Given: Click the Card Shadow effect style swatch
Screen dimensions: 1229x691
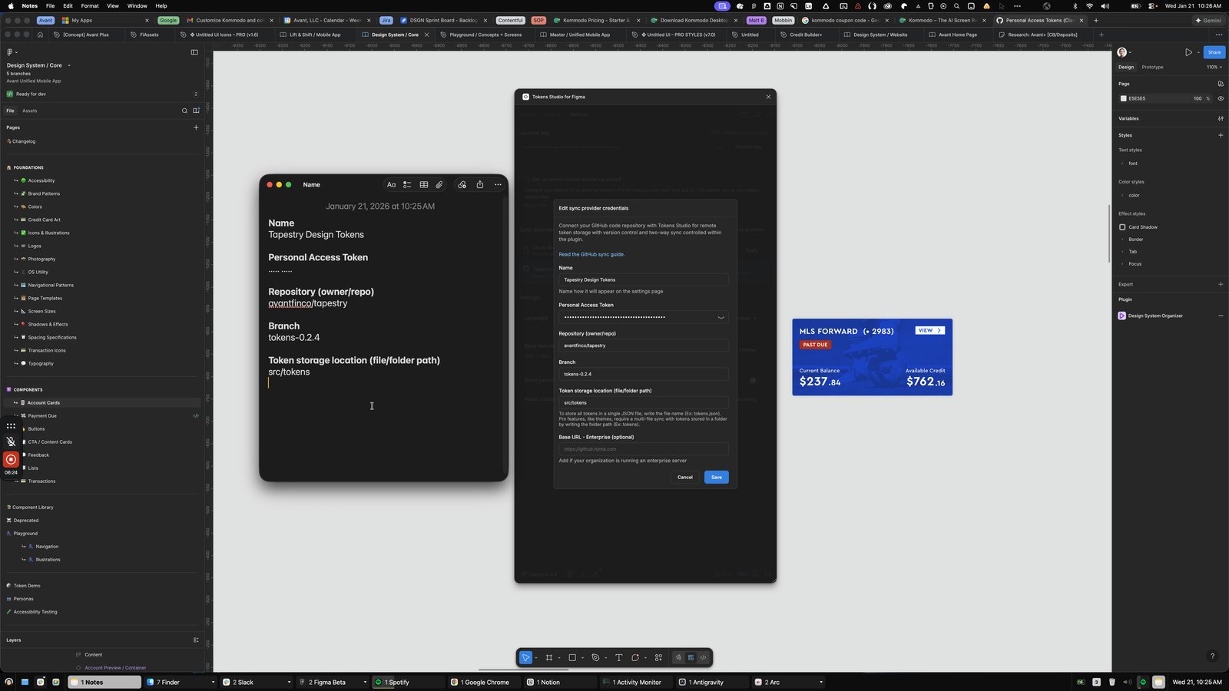Looking at the screenshot, I should (1122, 227).
